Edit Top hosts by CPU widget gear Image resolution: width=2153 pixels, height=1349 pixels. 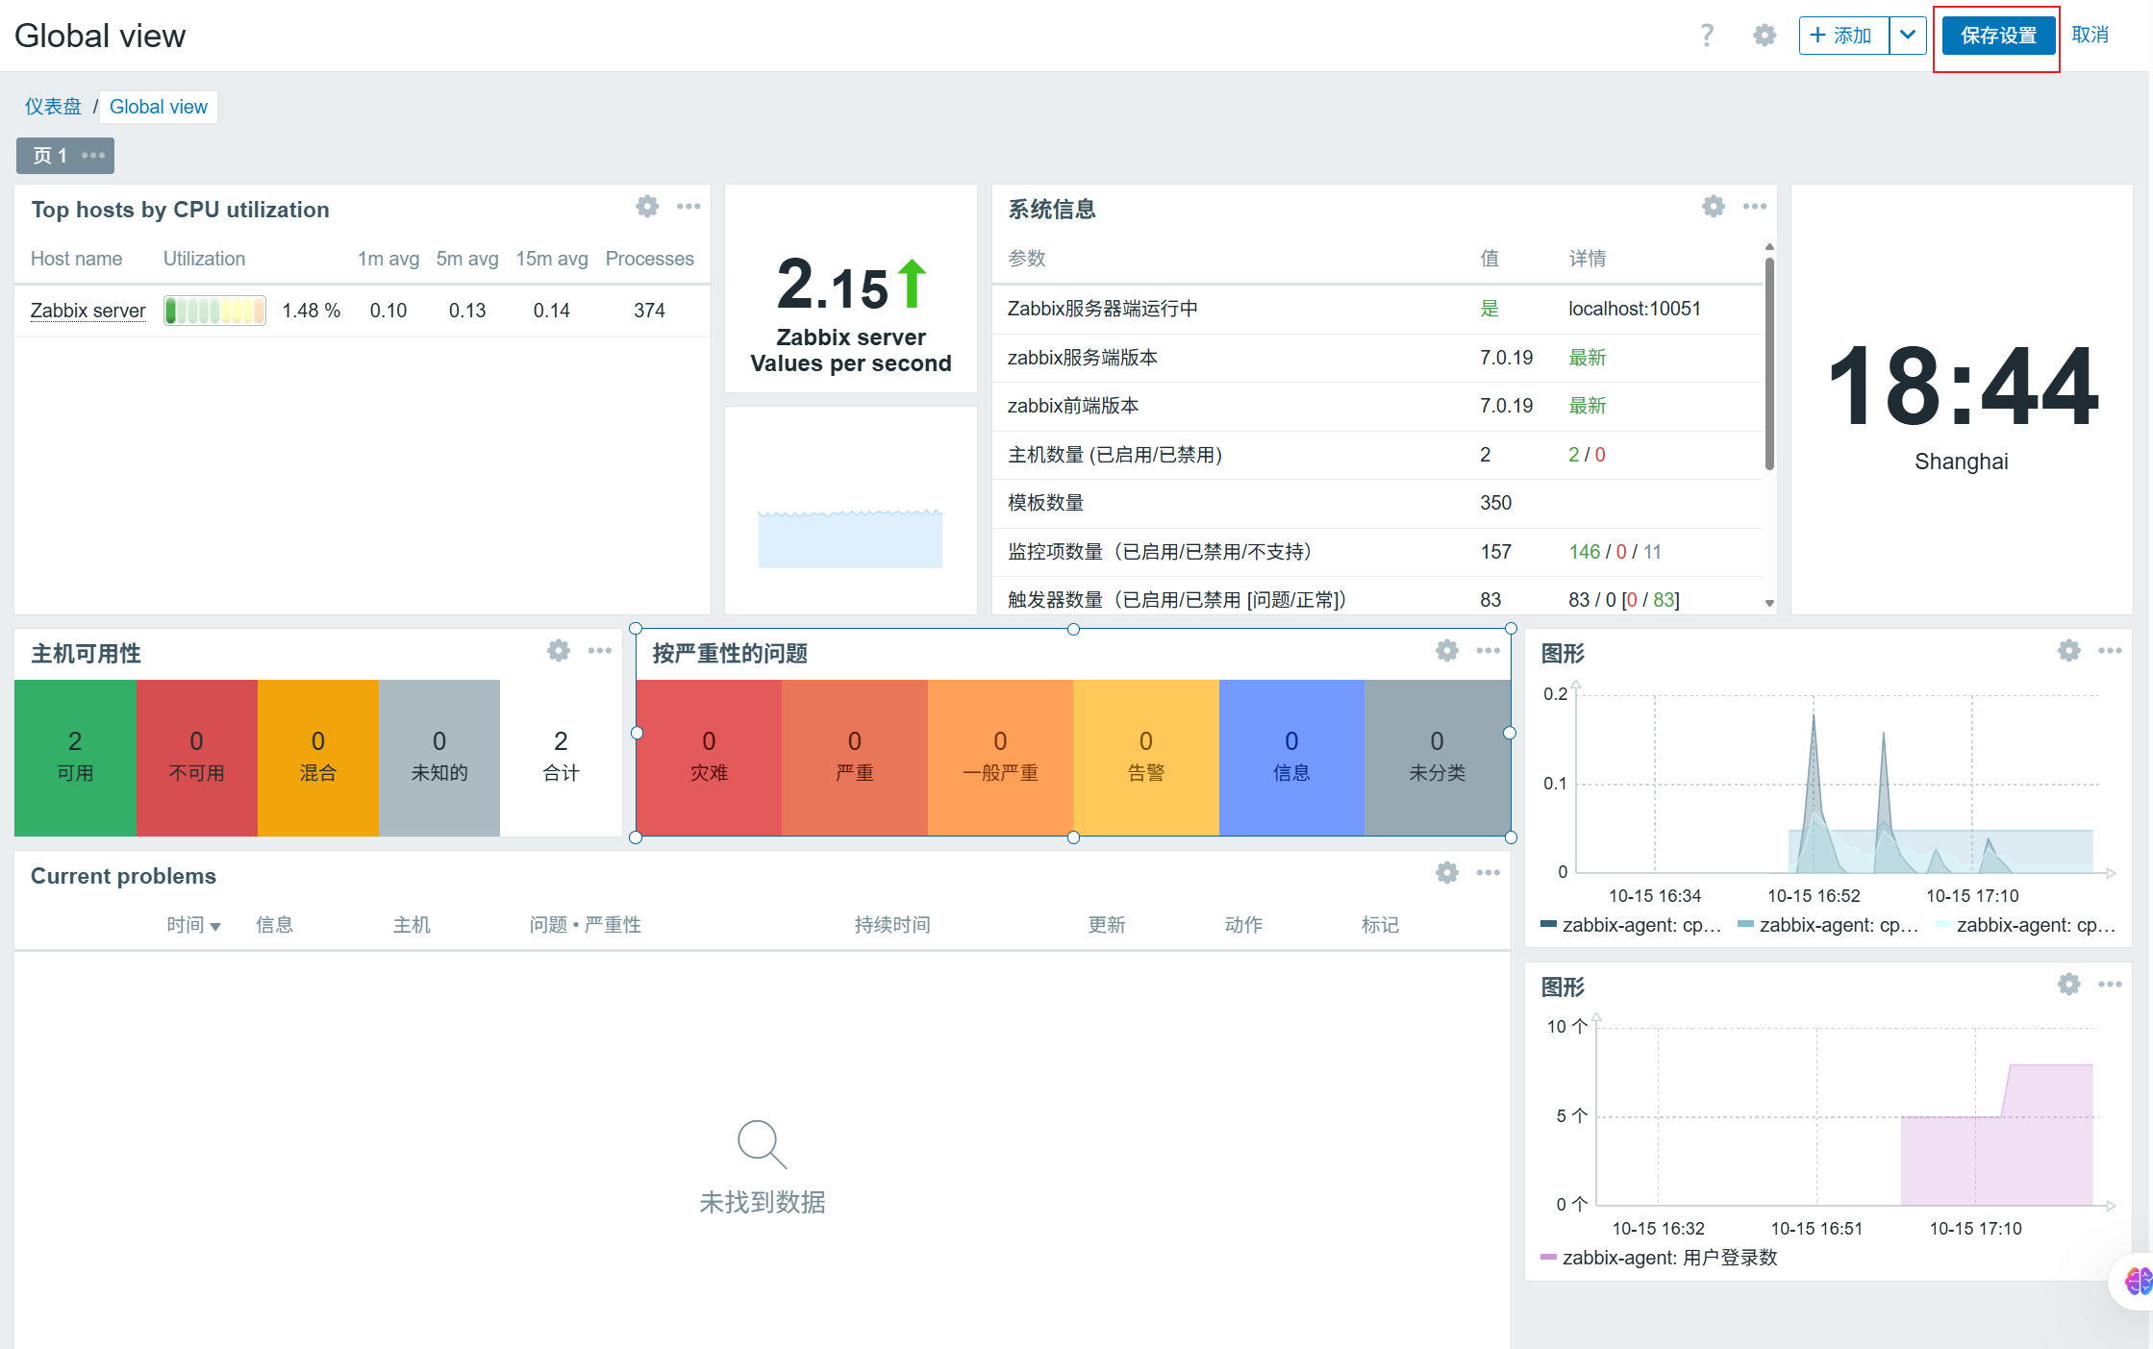(x=647, y=207)
